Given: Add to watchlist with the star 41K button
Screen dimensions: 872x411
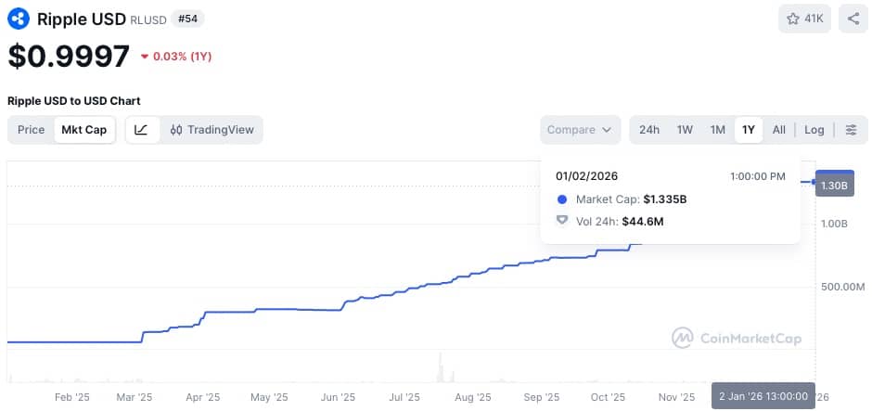Looking at the screenshot, I should [804, 19].
